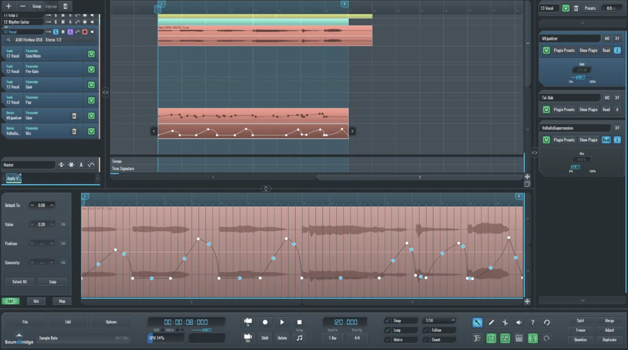Open automation curve on Master track
This screenshot has height=350, width=628.
pyautogui.click(x=91, y=165)
